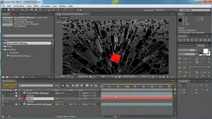
Task: Open track matte dropdown on Wireframe layer
Action: pos(72,104)
